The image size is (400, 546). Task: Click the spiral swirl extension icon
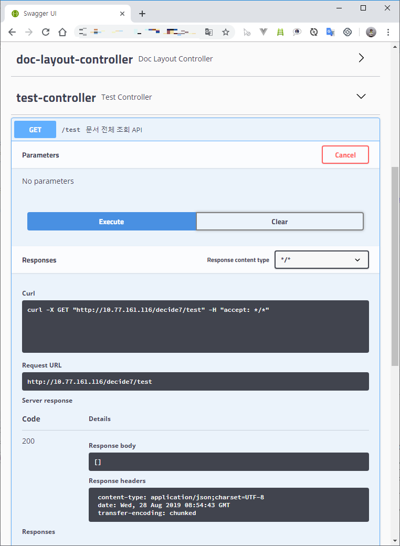coord(348,33)
